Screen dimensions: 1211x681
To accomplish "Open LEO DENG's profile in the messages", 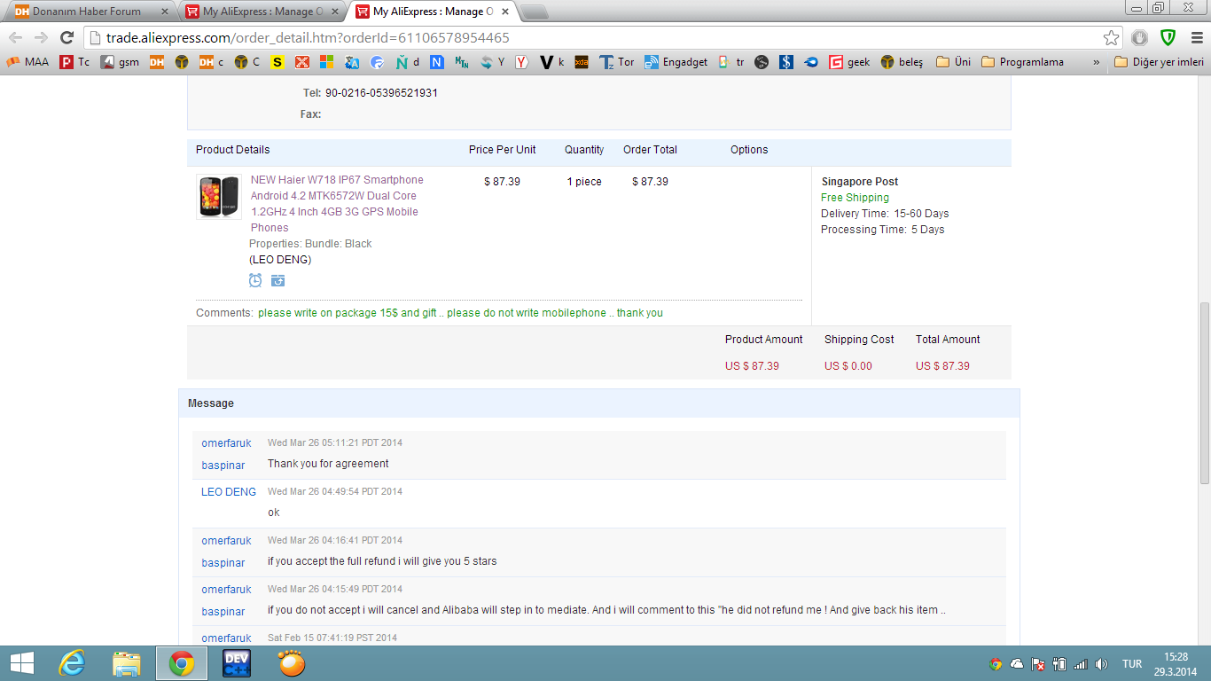I will click(x=229, y=492).
